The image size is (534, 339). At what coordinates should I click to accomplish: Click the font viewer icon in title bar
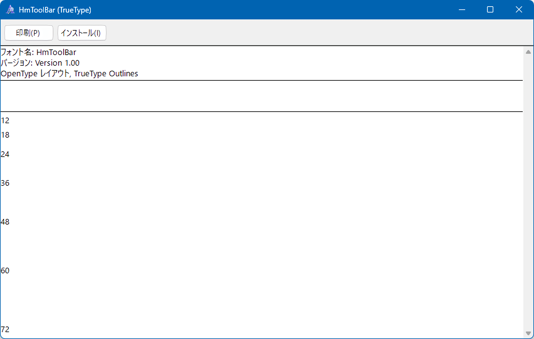10,10
